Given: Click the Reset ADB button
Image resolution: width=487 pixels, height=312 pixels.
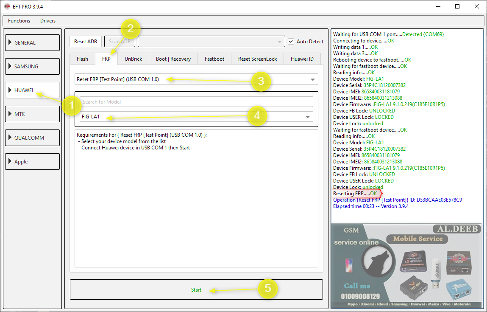Looking at the screenshot, I should point(86,41).
